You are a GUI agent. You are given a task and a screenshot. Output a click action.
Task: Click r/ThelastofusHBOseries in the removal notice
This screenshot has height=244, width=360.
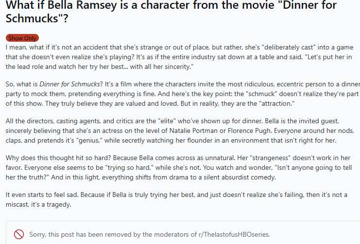(234, 234)
